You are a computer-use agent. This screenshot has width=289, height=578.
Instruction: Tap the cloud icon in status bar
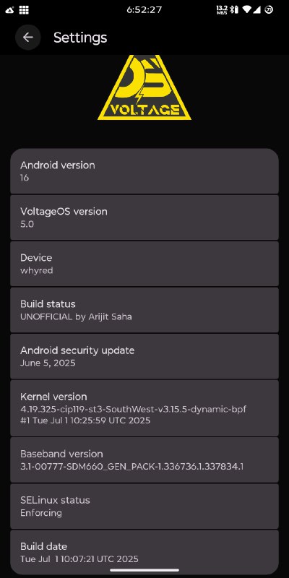point(10,10)
